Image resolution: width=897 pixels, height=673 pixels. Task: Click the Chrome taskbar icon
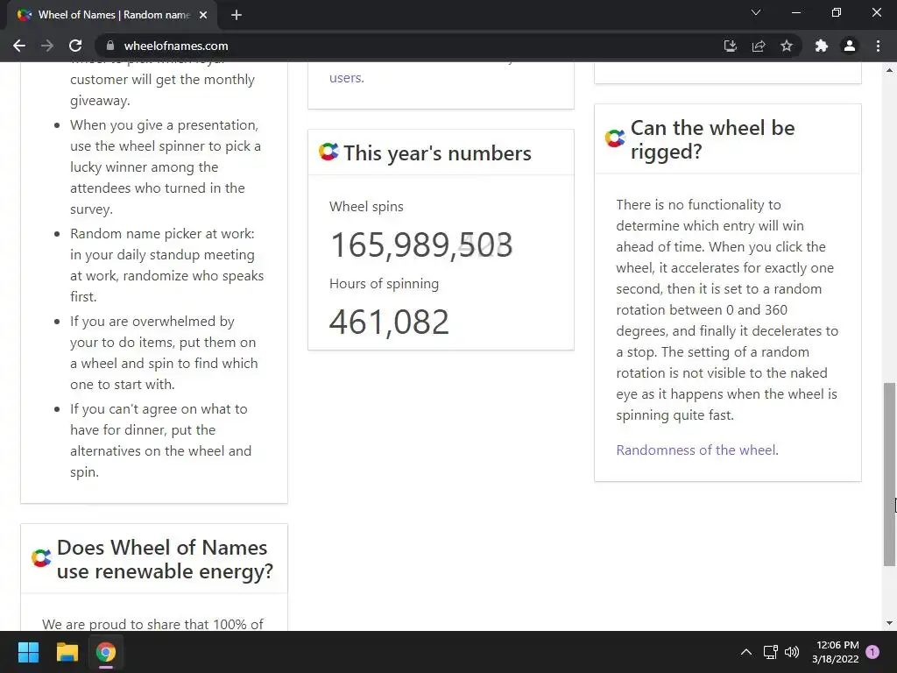(106, 652)
